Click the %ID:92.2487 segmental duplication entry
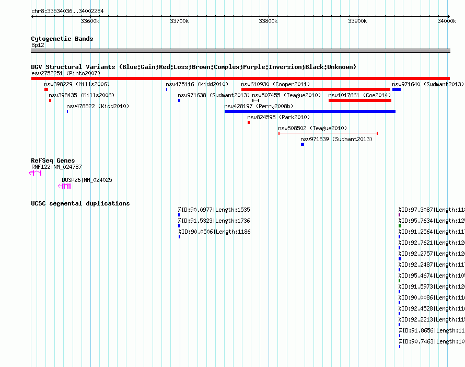This screenshot has width=465, height=367. click(432, 265)
